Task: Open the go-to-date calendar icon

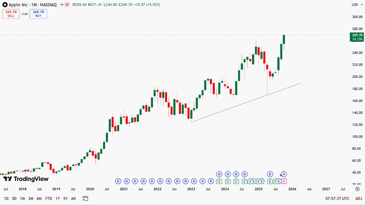Action: (85, 199)
